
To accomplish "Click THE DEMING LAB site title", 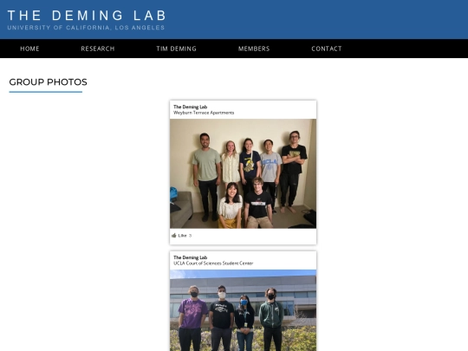I will point(87,16).
